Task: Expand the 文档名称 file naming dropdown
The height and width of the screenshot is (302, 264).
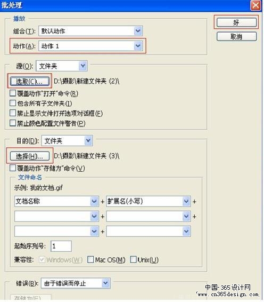Action: [56, 201]
